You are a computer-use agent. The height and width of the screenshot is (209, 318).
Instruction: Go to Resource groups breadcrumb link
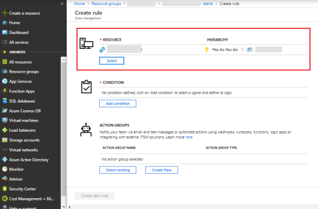[106, 3]
